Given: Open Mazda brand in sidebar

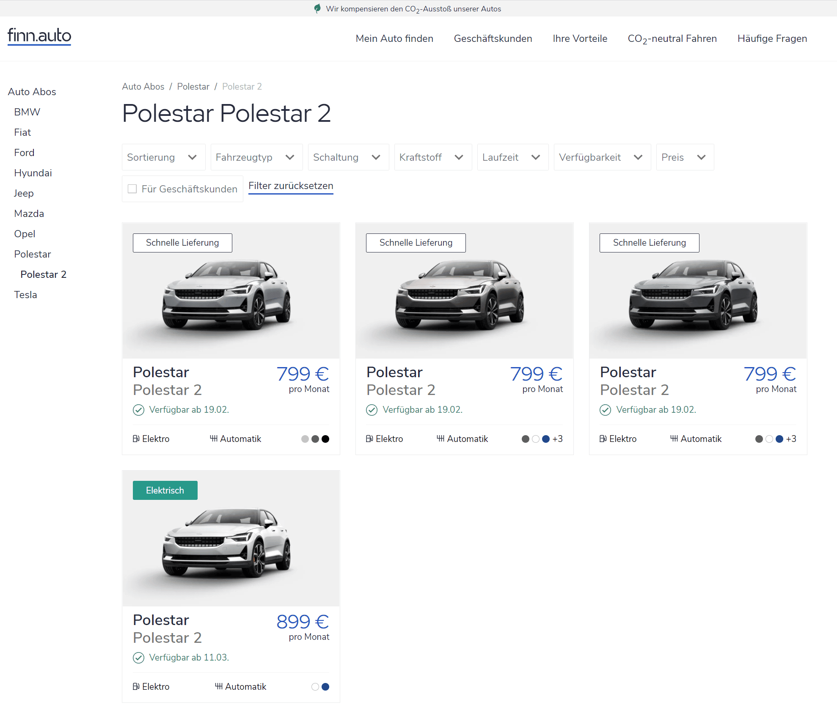Looking at the screenshot, I should 29,214.
